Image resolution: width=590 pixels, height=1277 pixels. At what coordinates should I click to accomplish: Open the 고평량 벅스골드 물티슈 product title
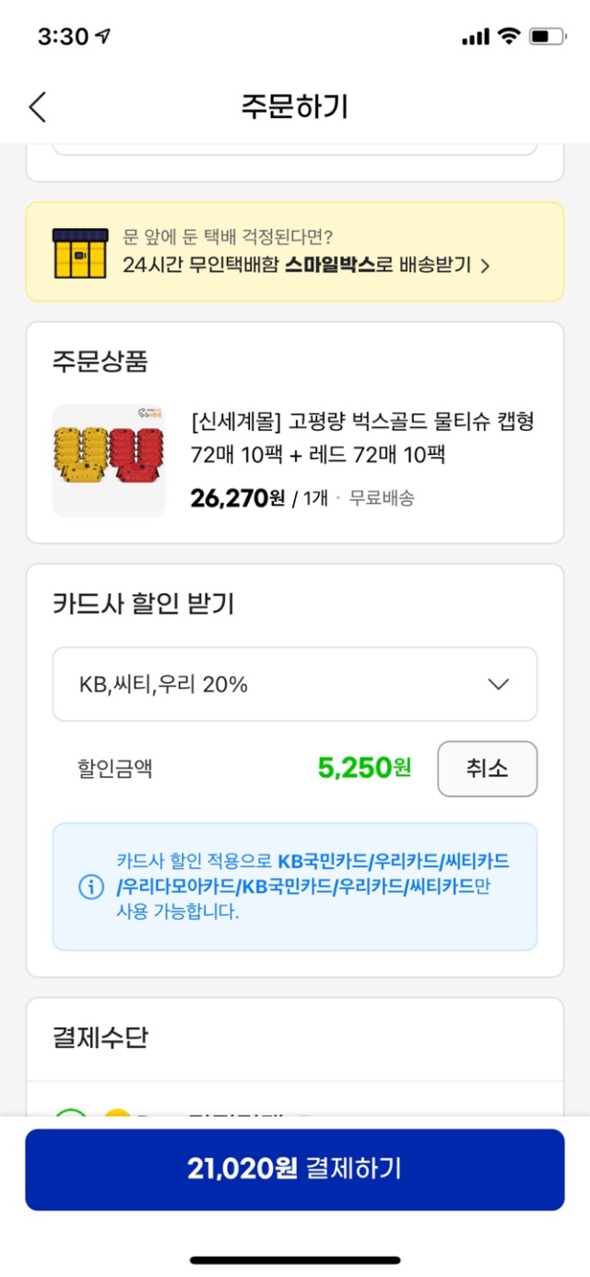point(363,438)
